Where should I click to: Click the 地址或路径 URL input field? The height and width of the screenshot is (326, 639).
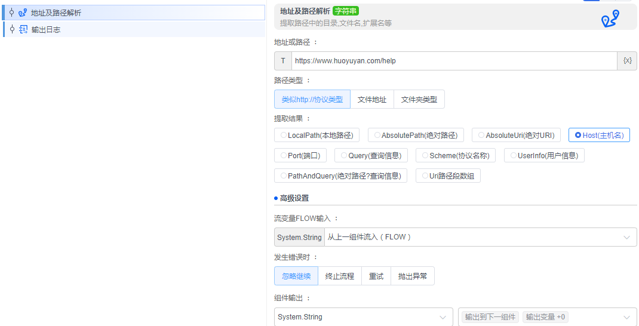[x=454, y=61]
